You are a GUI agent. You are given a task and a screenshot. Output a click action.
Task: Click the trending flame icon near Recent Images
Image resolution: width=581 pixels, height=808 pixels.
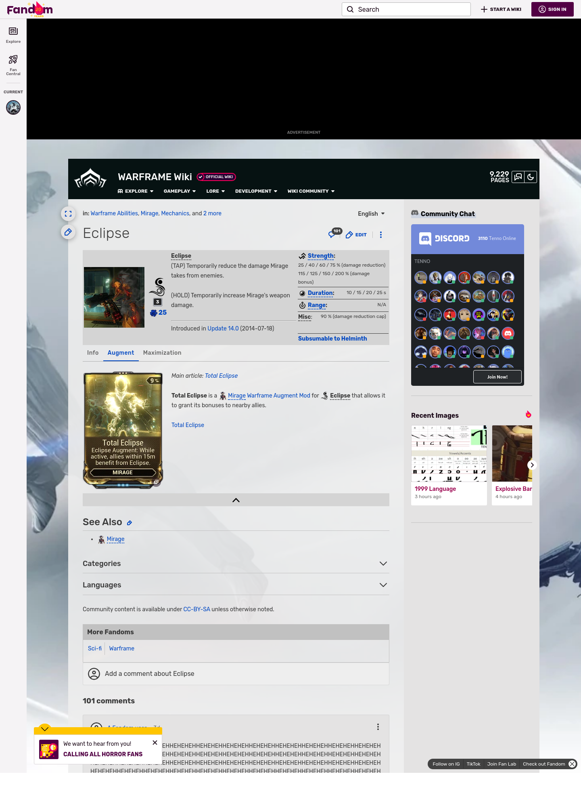coord(528,415)
